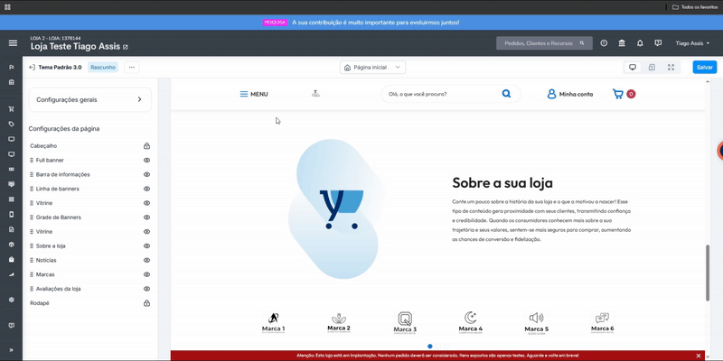
Task: Click the Pedidos, Clientes e Recursos search field
Action: point(544,43)
